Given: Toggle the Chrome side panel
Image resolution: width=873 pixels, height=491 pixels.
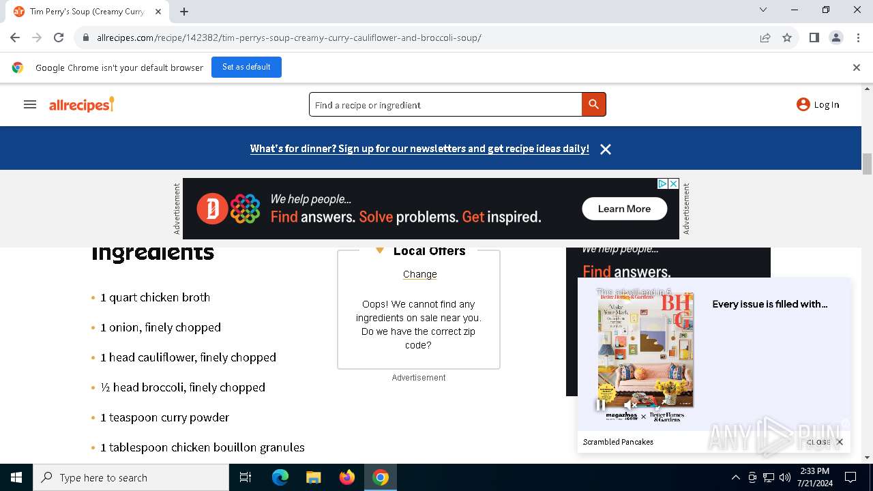Looking at the screenshot, I should (814, 38).
